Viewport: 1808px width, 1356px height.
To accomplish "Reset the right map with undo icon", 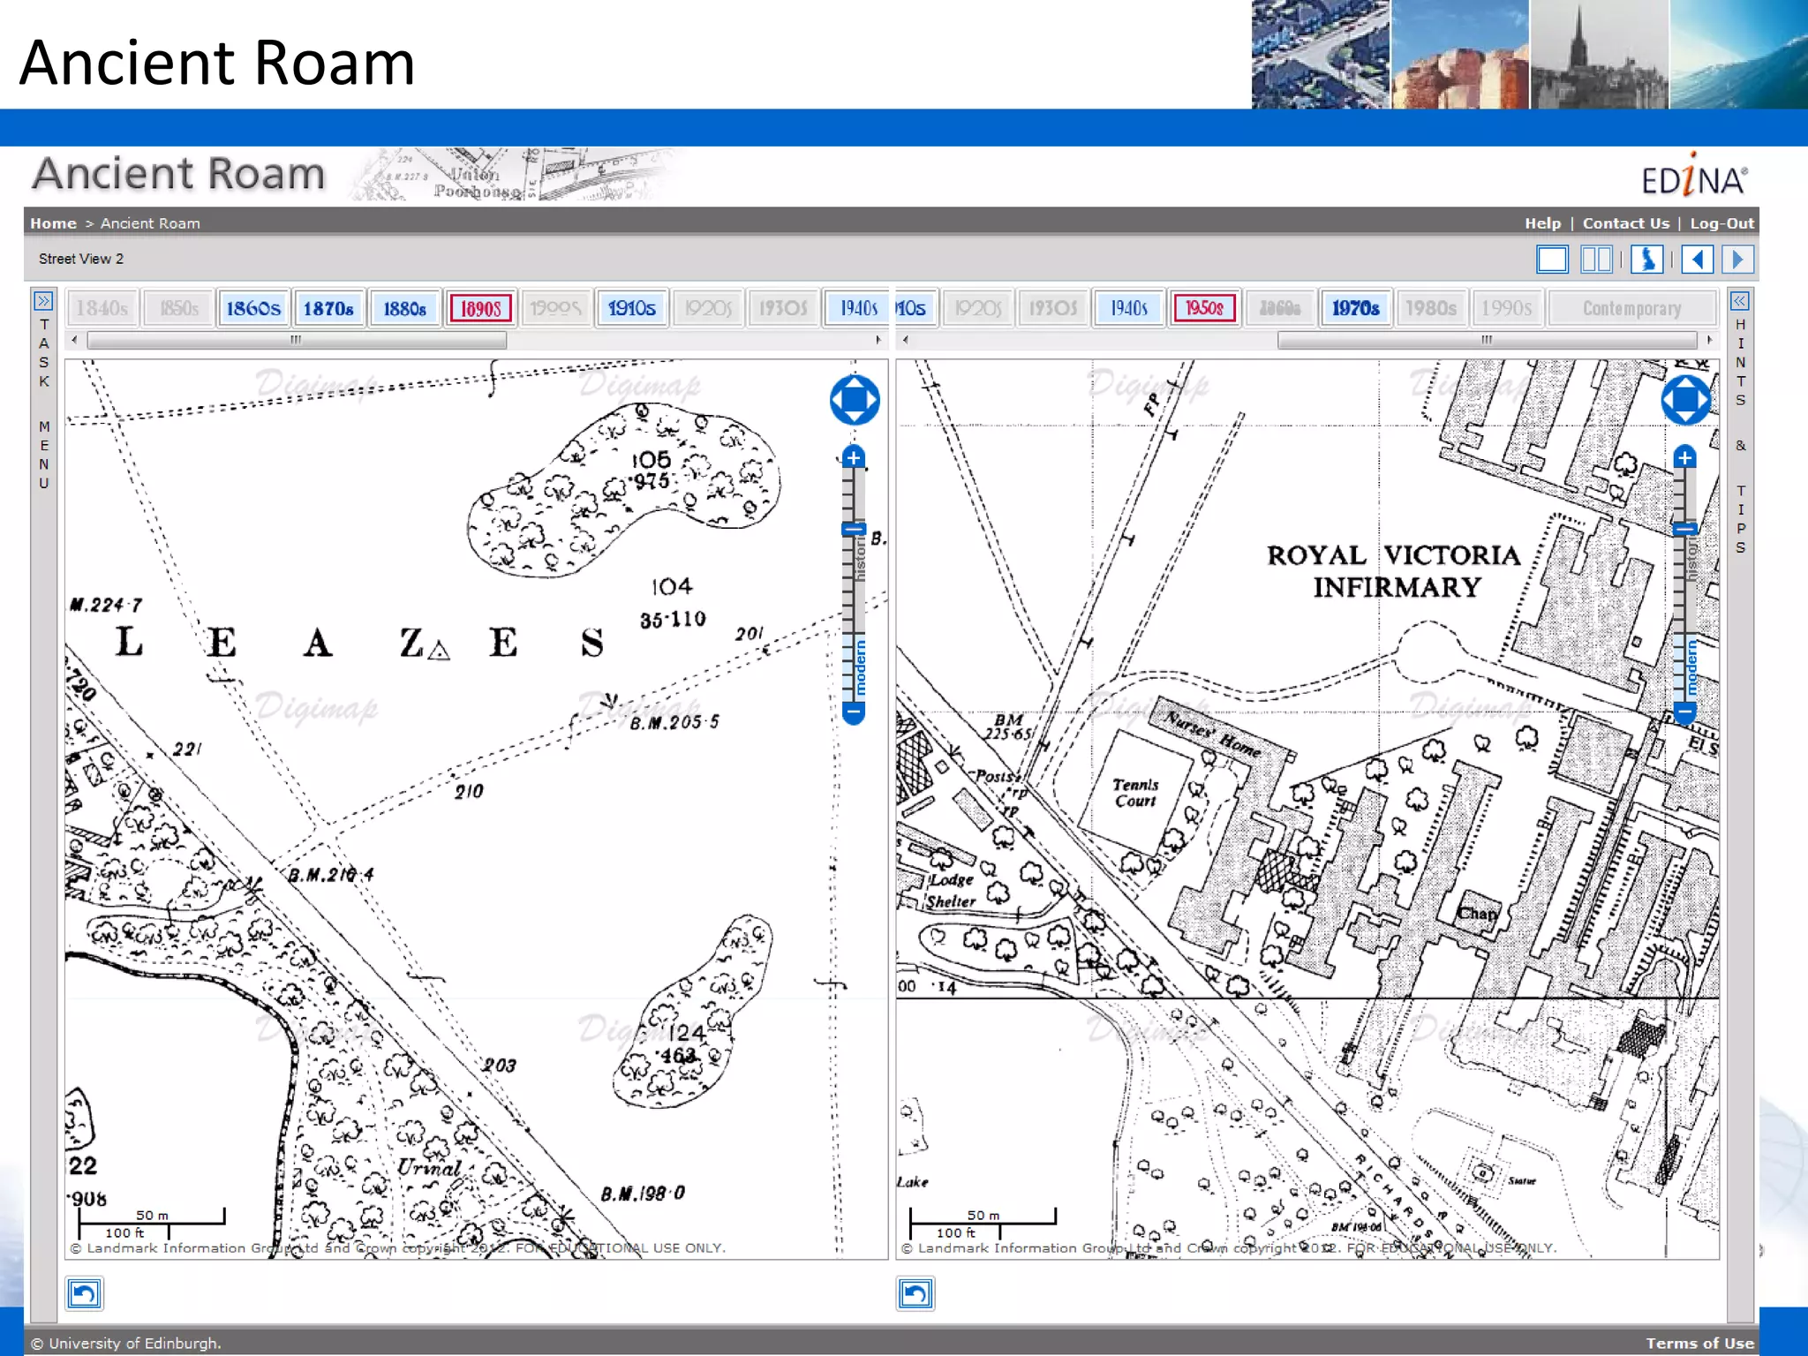I will click(x=915, y=1293).
